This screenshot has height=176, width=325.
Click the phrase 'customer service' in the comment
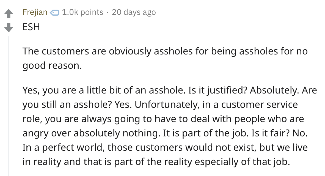click(x=260, y=105)
